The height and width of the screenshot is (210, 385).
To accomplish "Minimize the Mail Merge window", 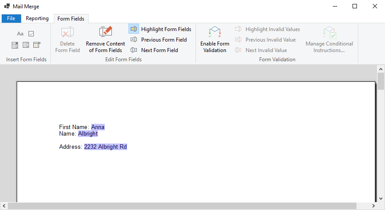I will [x=335, y=6].
